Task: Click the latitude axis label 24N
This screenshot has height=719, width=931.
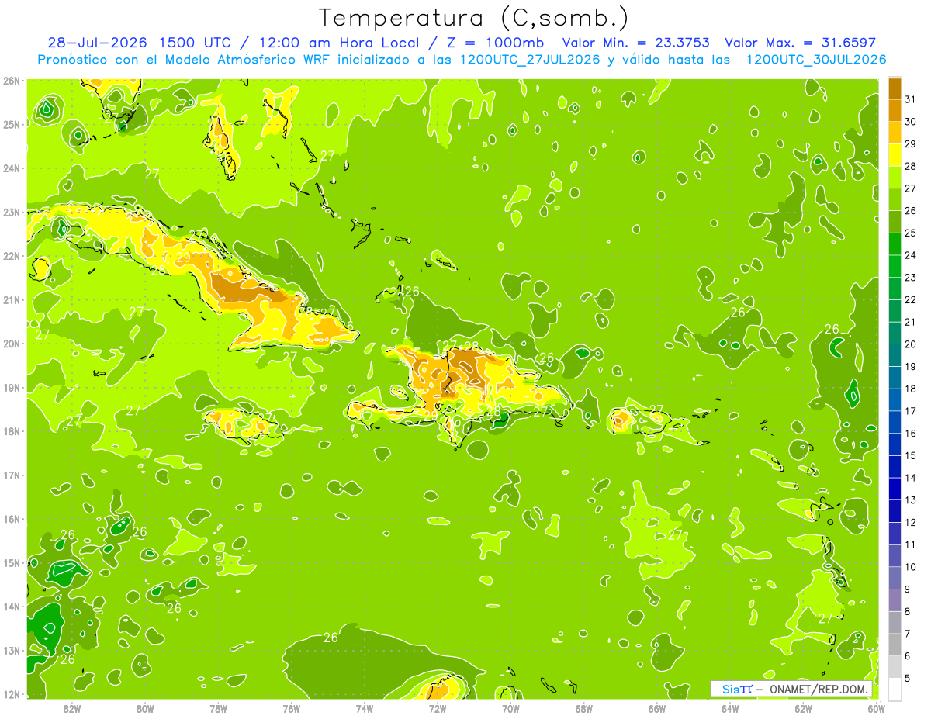Action: [x=12, y=168]
